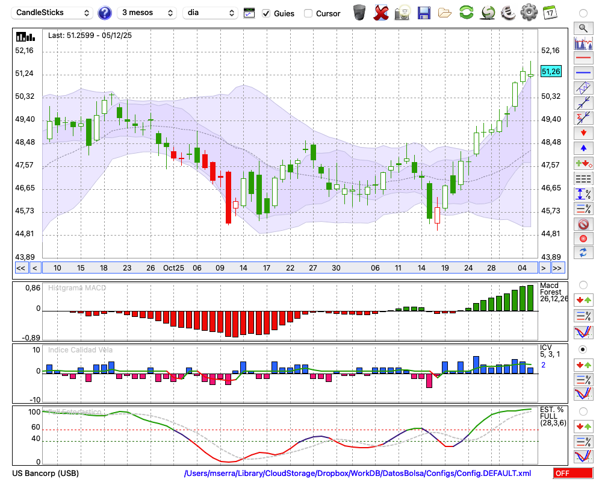
Task: Select the MACD panel radio button
Action: (583, 285)
